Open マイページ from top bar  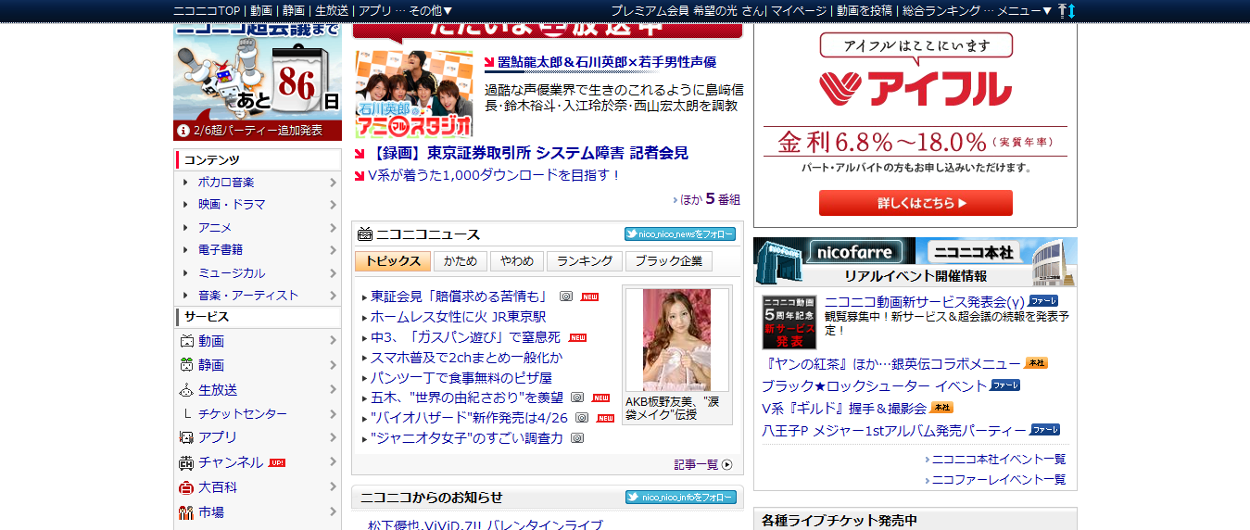coord(799,10)
